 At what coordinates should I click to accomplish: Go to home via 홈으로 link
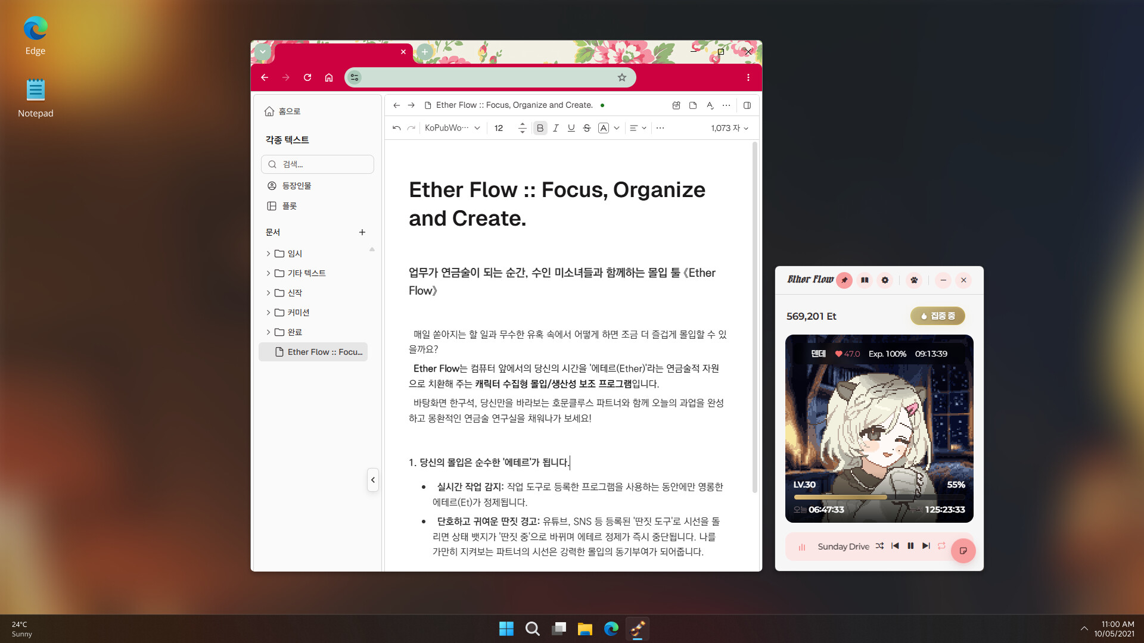[x=282, y=111]
